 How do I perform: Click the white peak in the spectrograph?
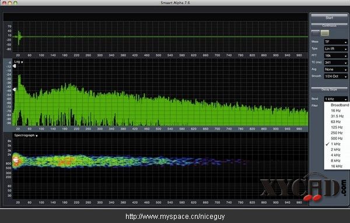[x=16, y=160]
